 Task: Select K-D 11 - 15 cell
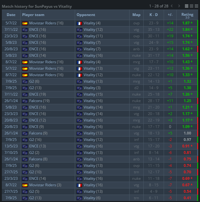pos(154,166)
